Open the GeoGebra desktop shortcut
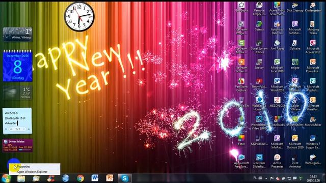 click(241, 7)
